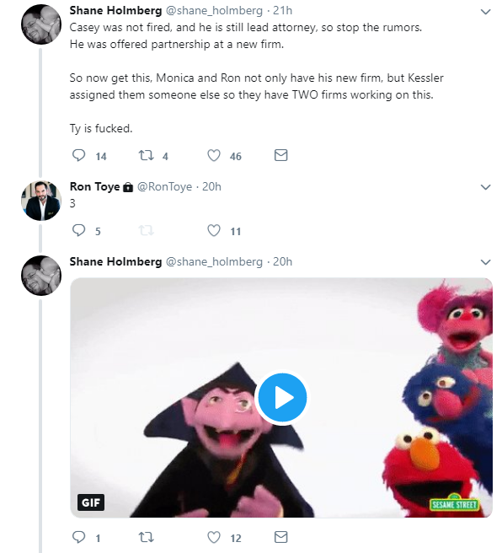This screenshot has width=502, height=553.
Task: Like the tweet with 46 likes
Action: [x=213, y=155]
